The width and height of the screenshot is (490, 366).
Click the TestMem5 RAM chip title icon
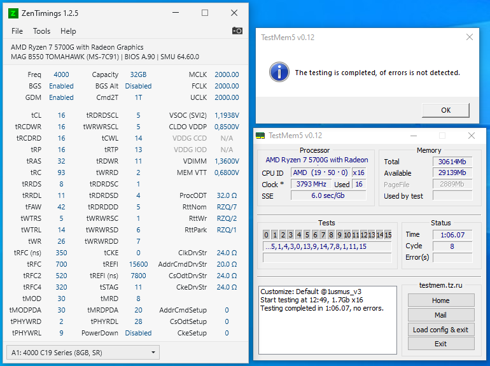point(260,136)
